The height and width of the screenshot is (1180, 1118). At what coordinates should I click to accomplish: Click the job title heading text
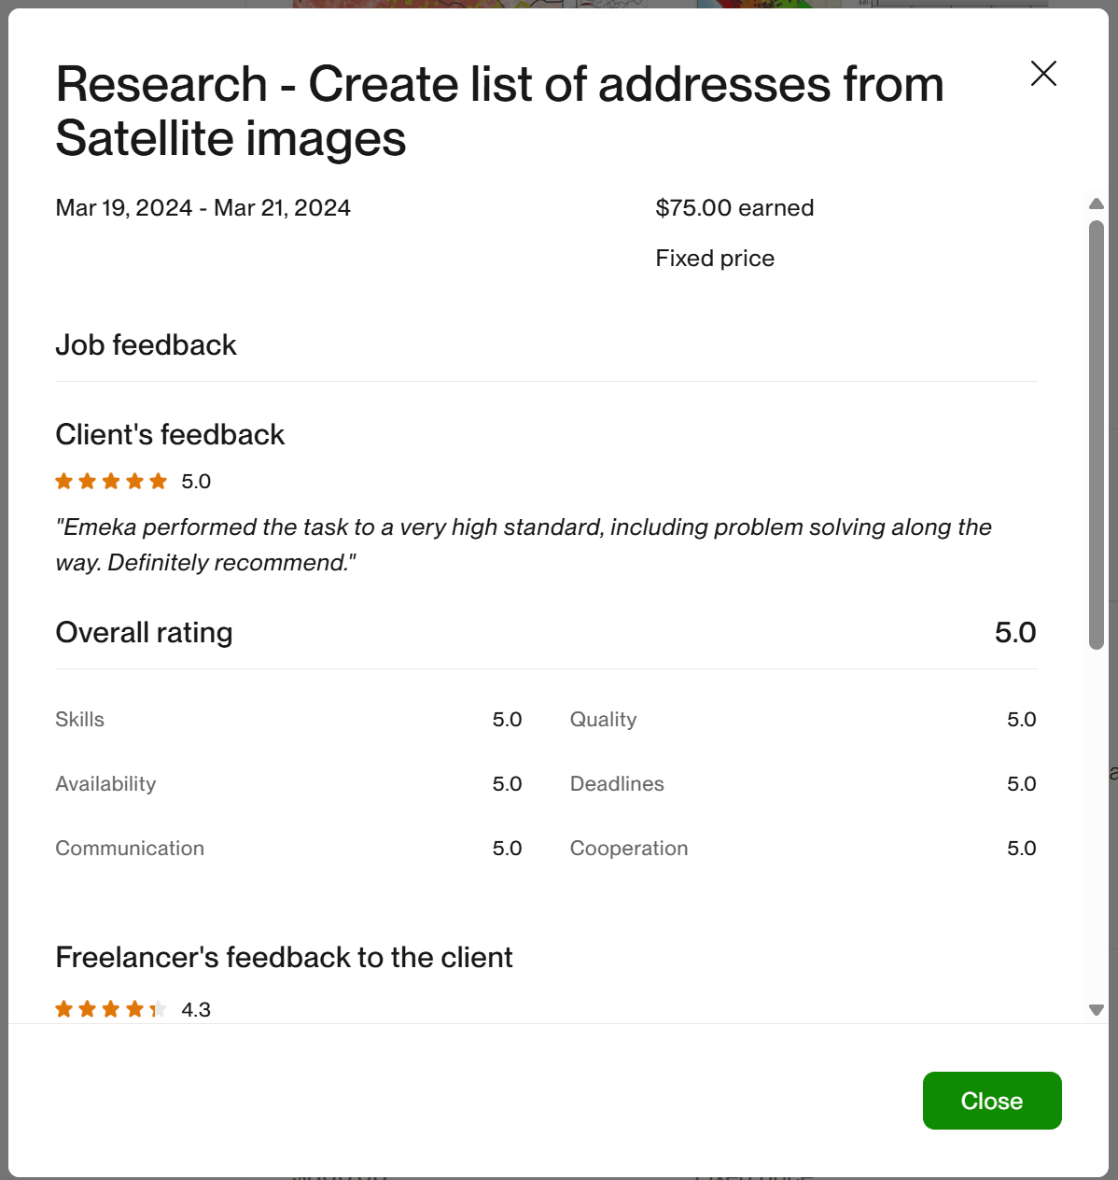[499, 111]
